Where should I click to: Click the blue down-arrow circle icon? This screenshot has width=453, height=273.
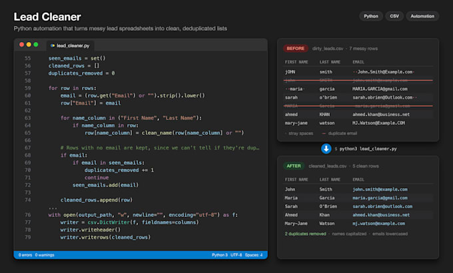(x=326, y=148)
